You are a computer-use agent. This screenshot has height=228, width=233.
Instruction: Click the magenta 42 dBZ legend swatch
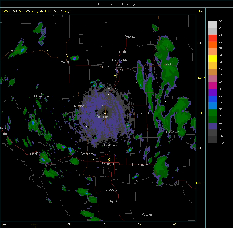[212, 85]
